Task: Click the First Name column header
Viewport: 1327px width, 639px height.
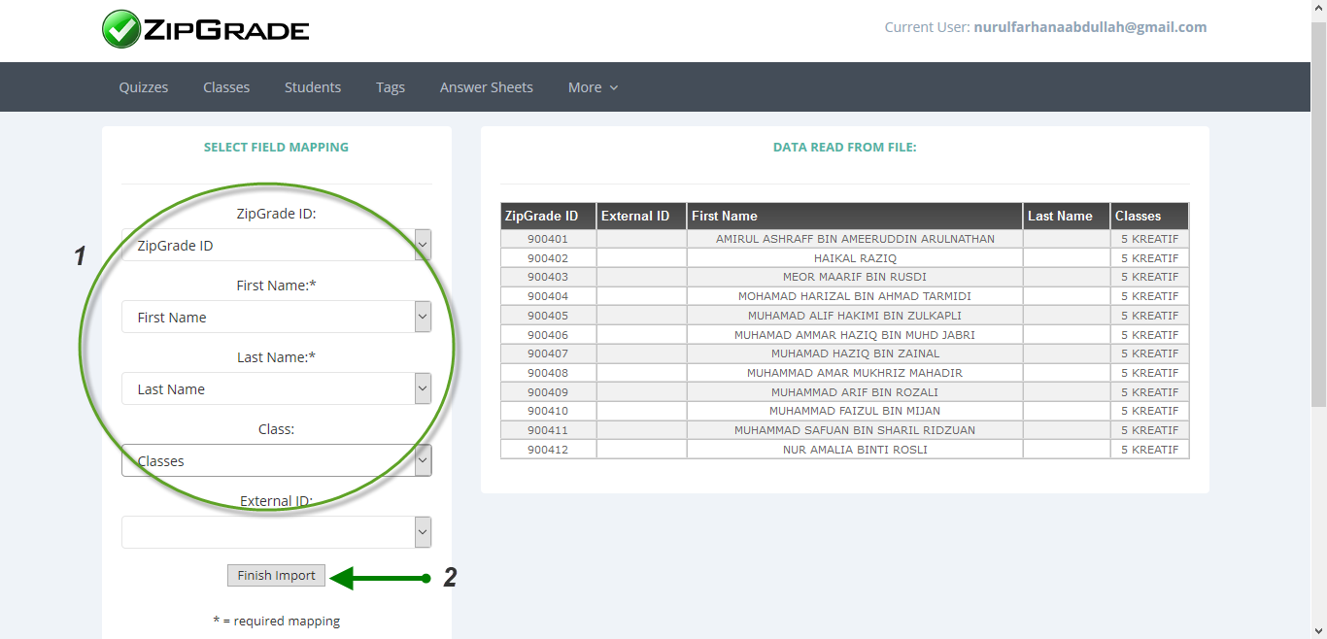Action: 855,217
